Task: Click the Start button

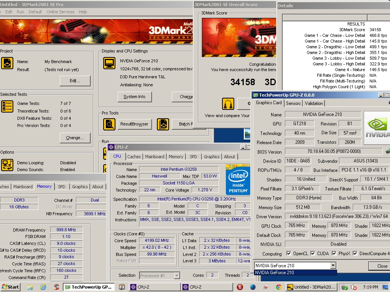Action: (10, 287)
